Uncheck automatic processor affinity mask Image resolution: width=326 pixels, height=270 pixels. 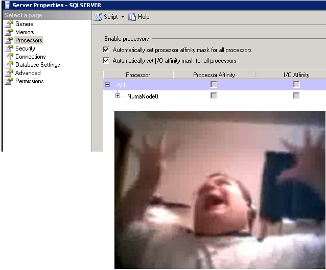(106, 50)
